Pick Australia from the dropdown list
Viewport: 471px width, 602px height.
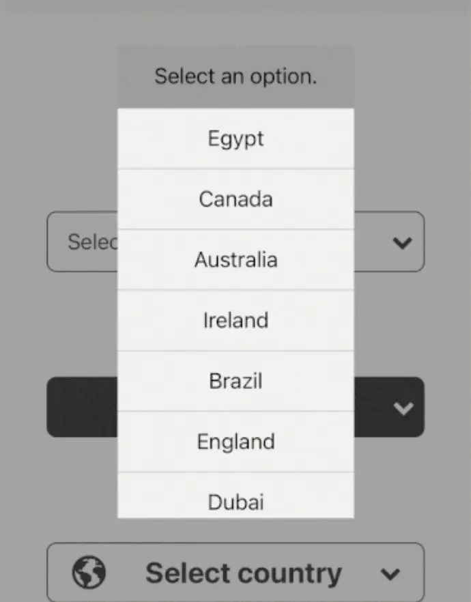235,259
